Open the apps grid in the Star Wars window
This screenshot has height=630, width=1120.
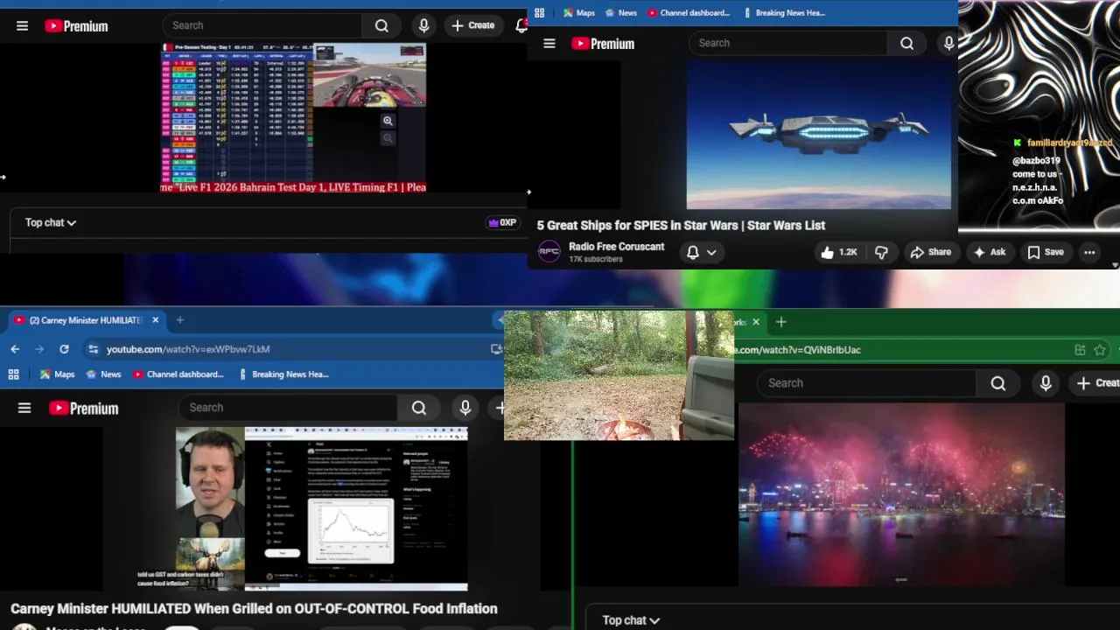pyautogui.click(x=540, y=13)
